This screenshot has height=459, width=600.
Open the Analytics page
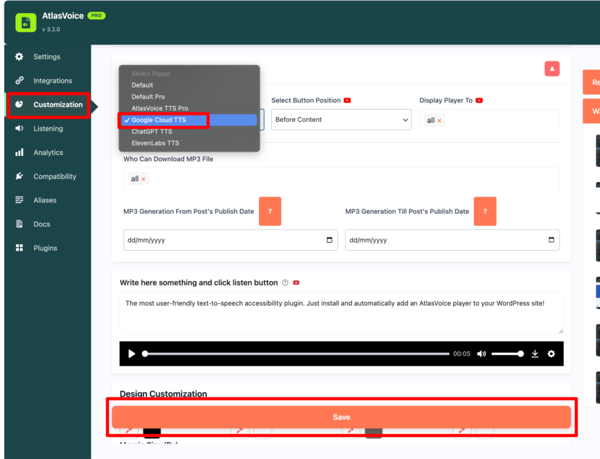coord(47,153)
